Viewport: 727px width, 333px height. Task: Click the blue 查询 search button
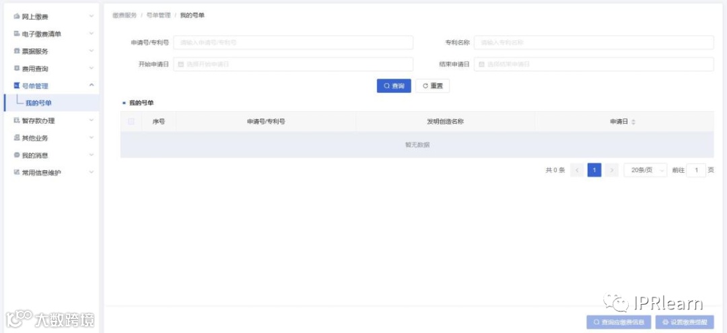394,86
